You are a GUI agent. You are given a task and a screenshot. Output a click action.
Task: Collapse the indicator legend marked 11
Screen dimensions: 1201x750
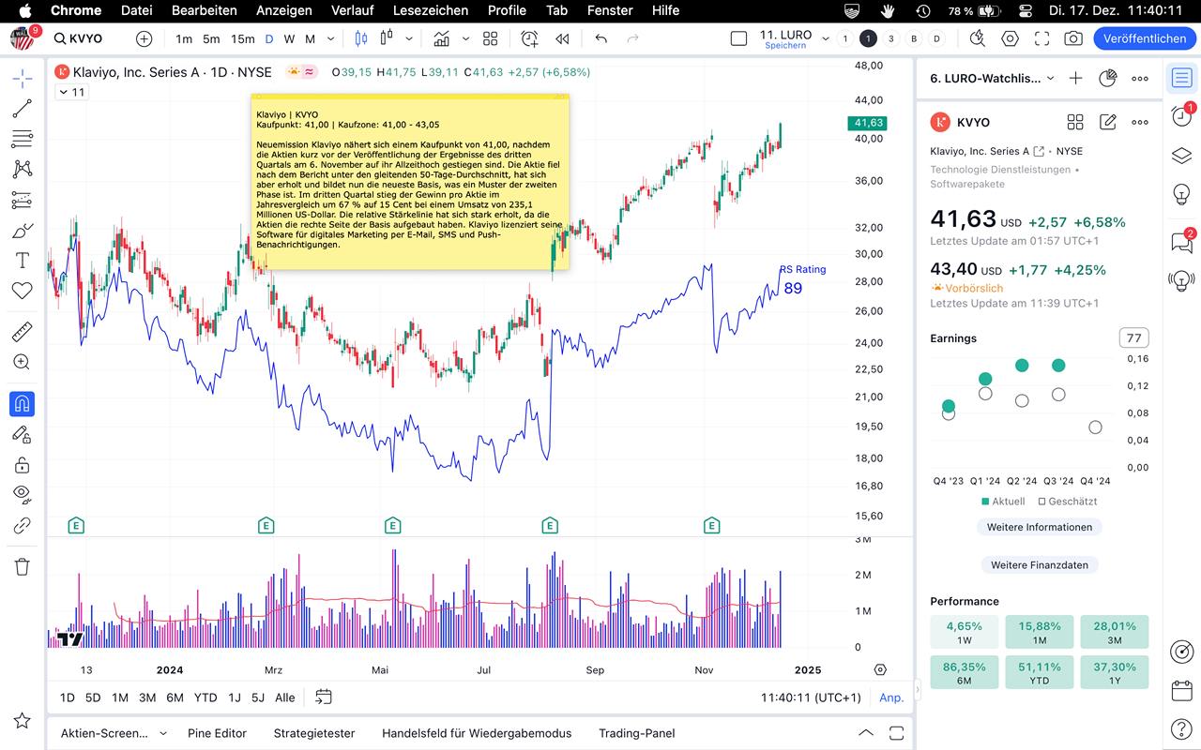point(63,92)
